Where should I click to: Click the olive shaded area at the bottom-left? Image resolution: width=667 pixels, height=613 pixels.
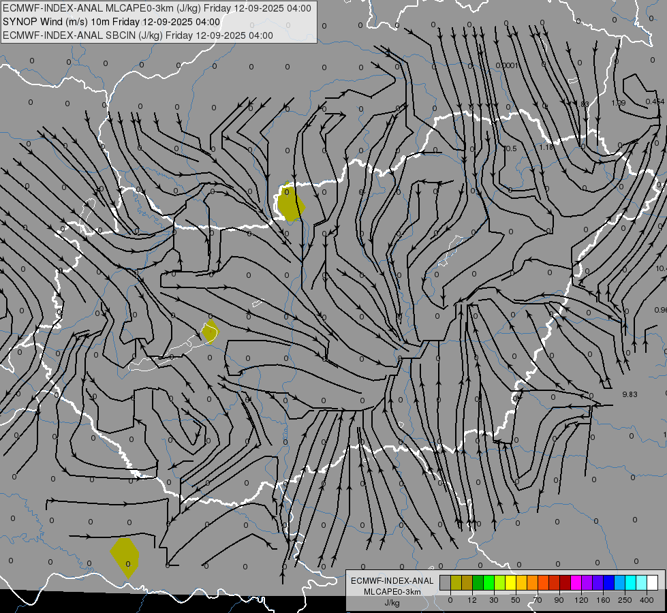coord(125,557)
